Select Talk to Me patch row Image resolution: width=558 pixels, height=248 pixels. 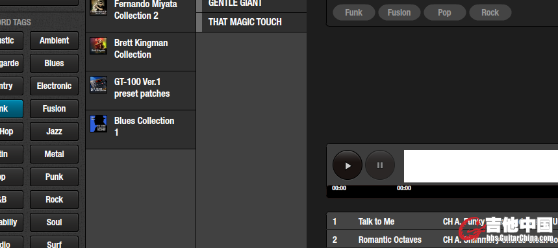click(442, 221)
